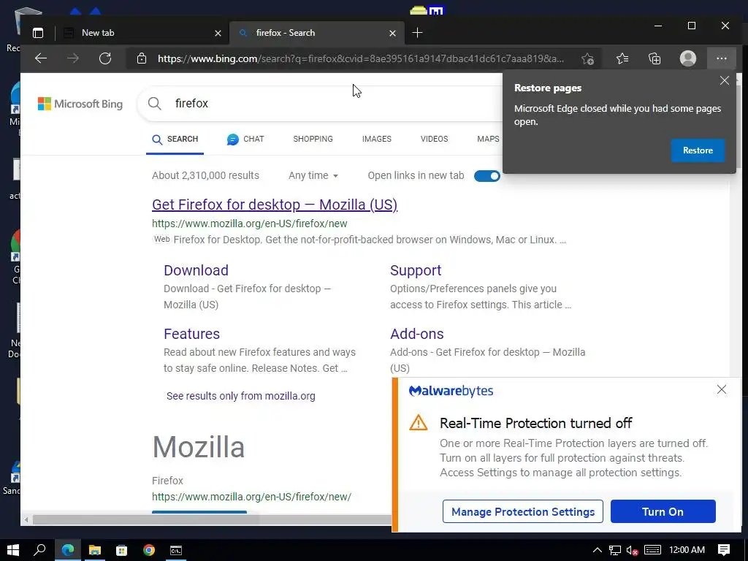Dismiss the Restore pages popup
The height and width of the screenshot is (561, 748).
click(x=724, y=80)
